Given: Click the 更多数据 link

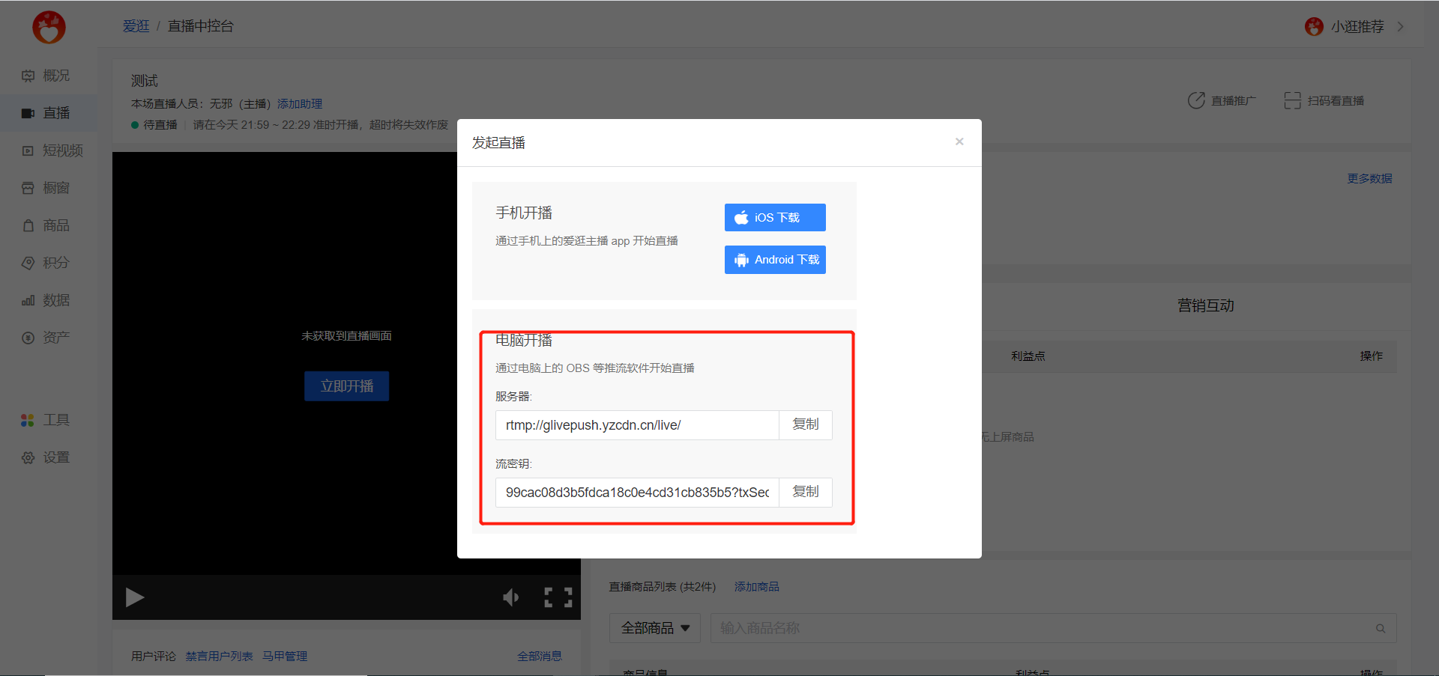Looking at the screenshot, I should click(1369, 178).
